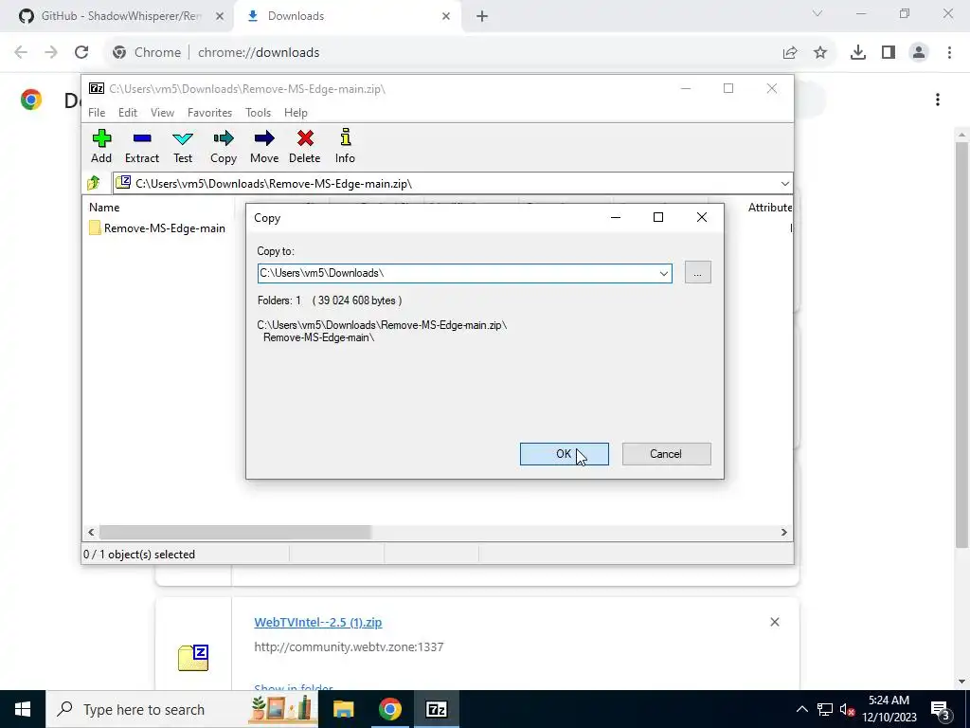Switch to 7-Zip from the taskbar
Viewport: 970px width, 728px height.
436,709
